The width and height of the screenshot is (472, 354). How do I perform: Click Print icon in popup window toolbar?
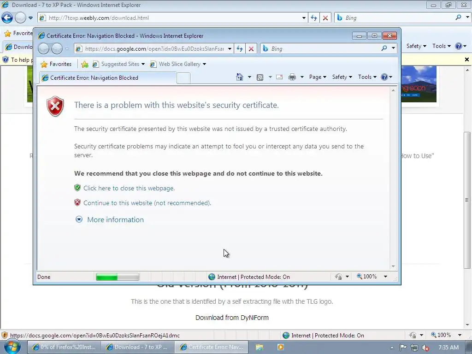tap(292, 77)
